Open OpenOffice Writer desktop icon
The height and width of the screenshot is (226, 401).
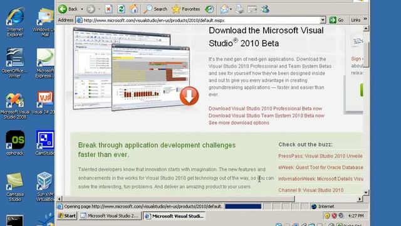coord(14,63)
